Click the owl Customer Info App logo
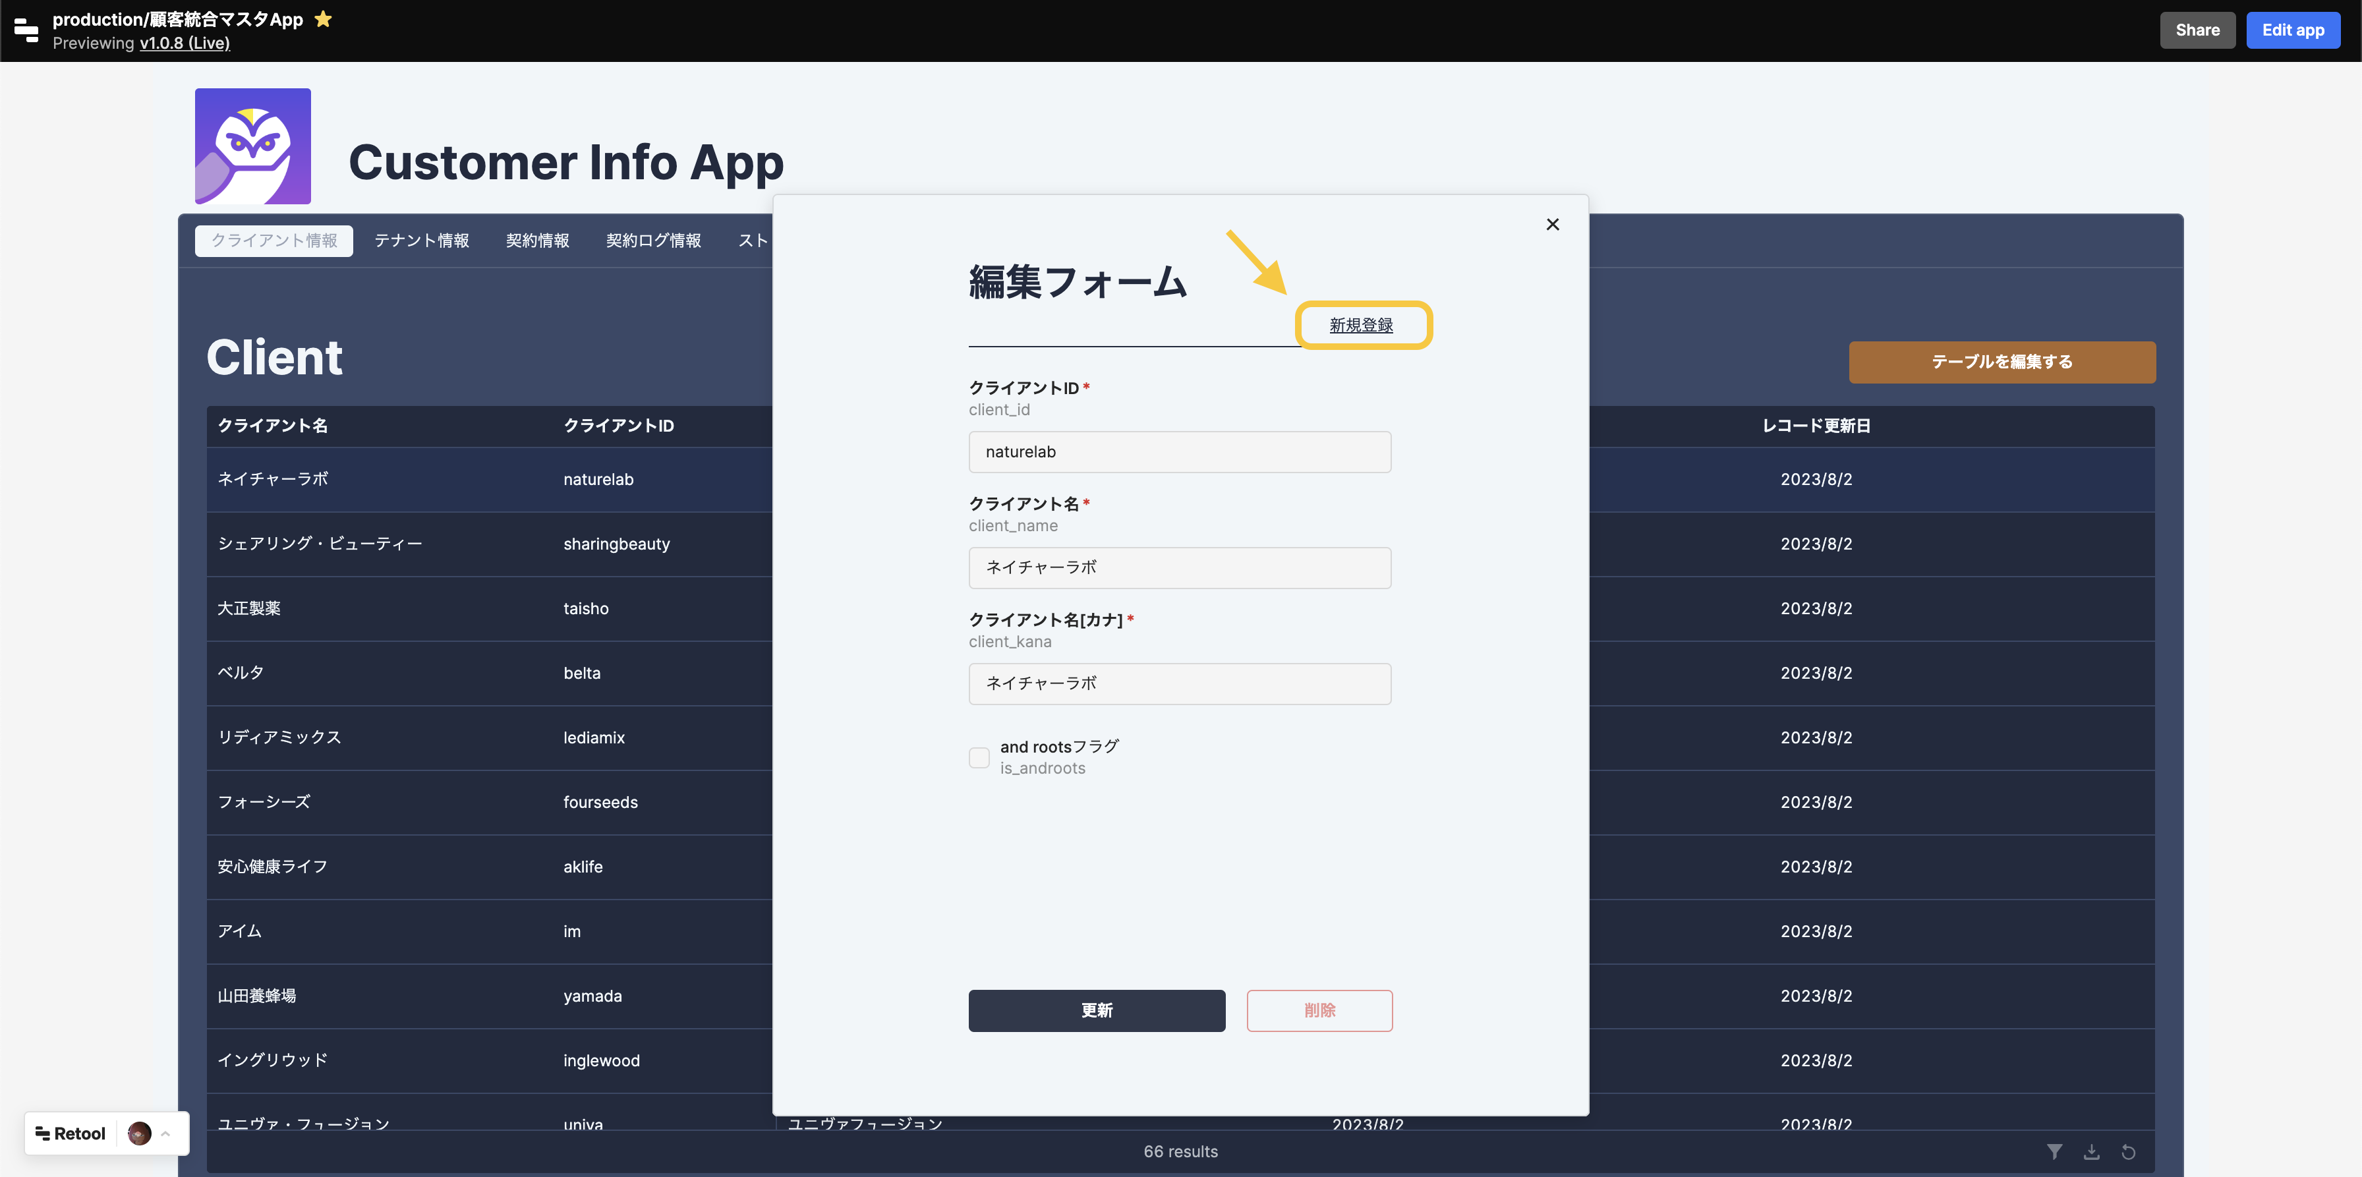The image size is (2362, 1177). [x=252, y=146]
